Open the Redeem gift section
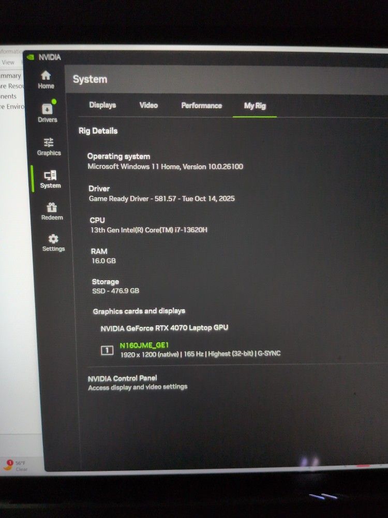388x518 pixels. (52, 211)
